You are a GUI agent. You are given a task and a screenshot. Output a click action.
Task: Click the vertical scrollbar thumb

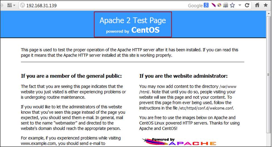coord(269,75)
